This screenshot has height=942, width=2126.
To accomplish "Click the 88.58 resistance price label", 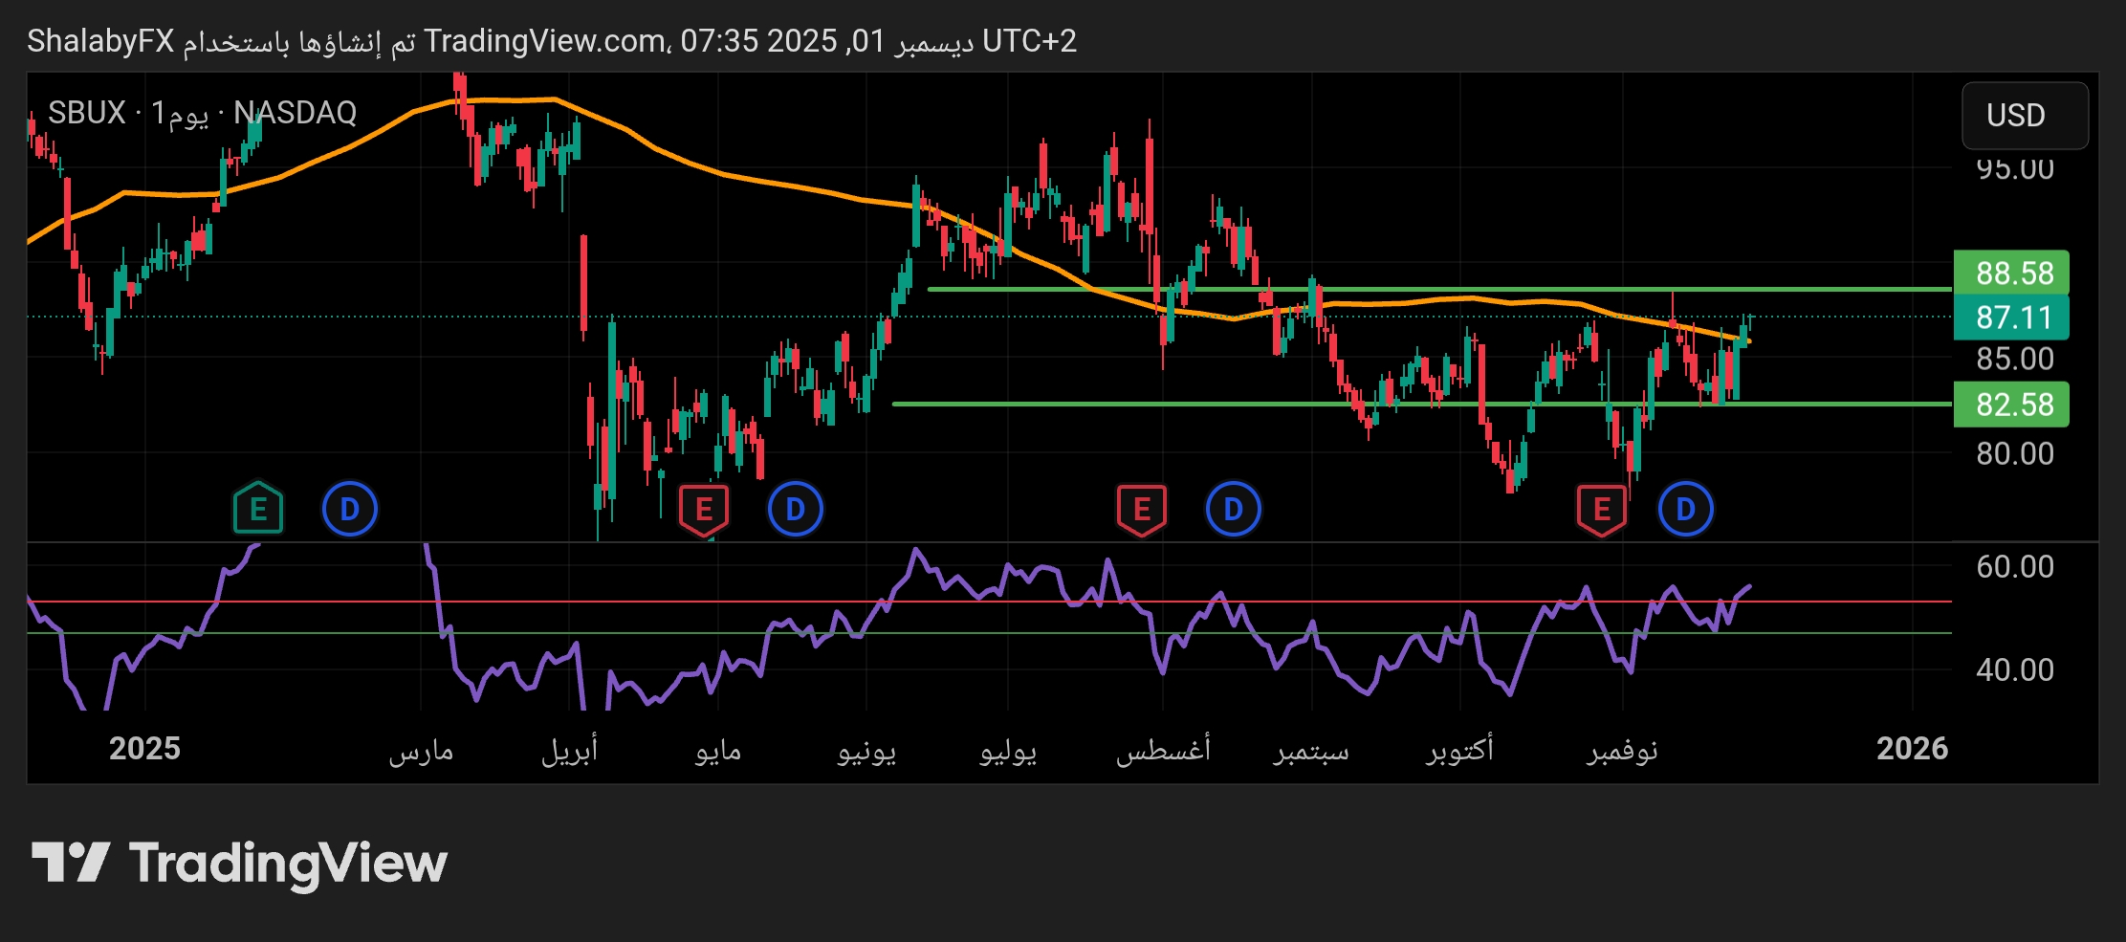I will 2012,274.
